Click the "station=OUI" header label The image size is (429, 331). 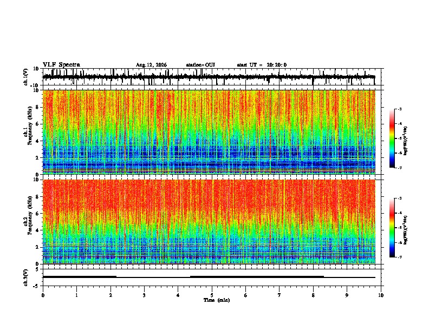coord(200,65)
